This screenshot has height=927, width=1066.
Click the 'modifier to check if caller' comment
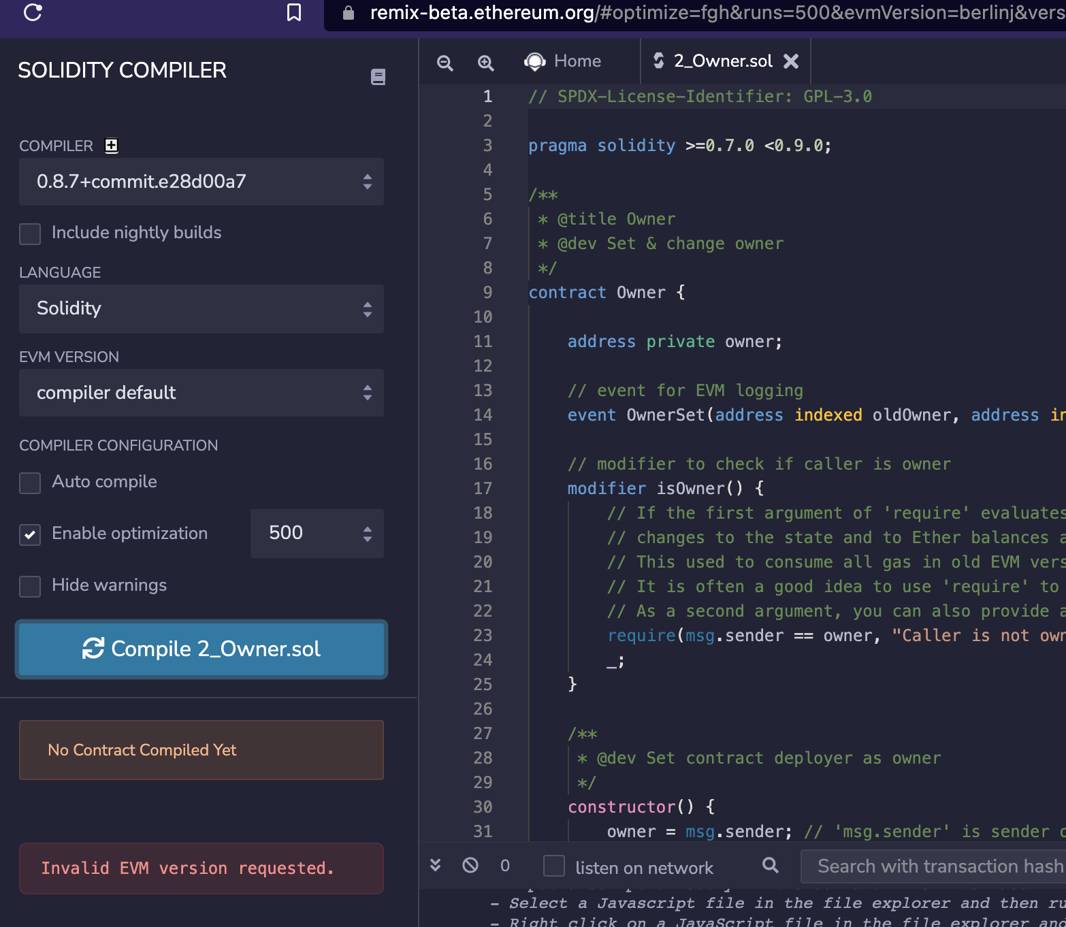(759, 464)
